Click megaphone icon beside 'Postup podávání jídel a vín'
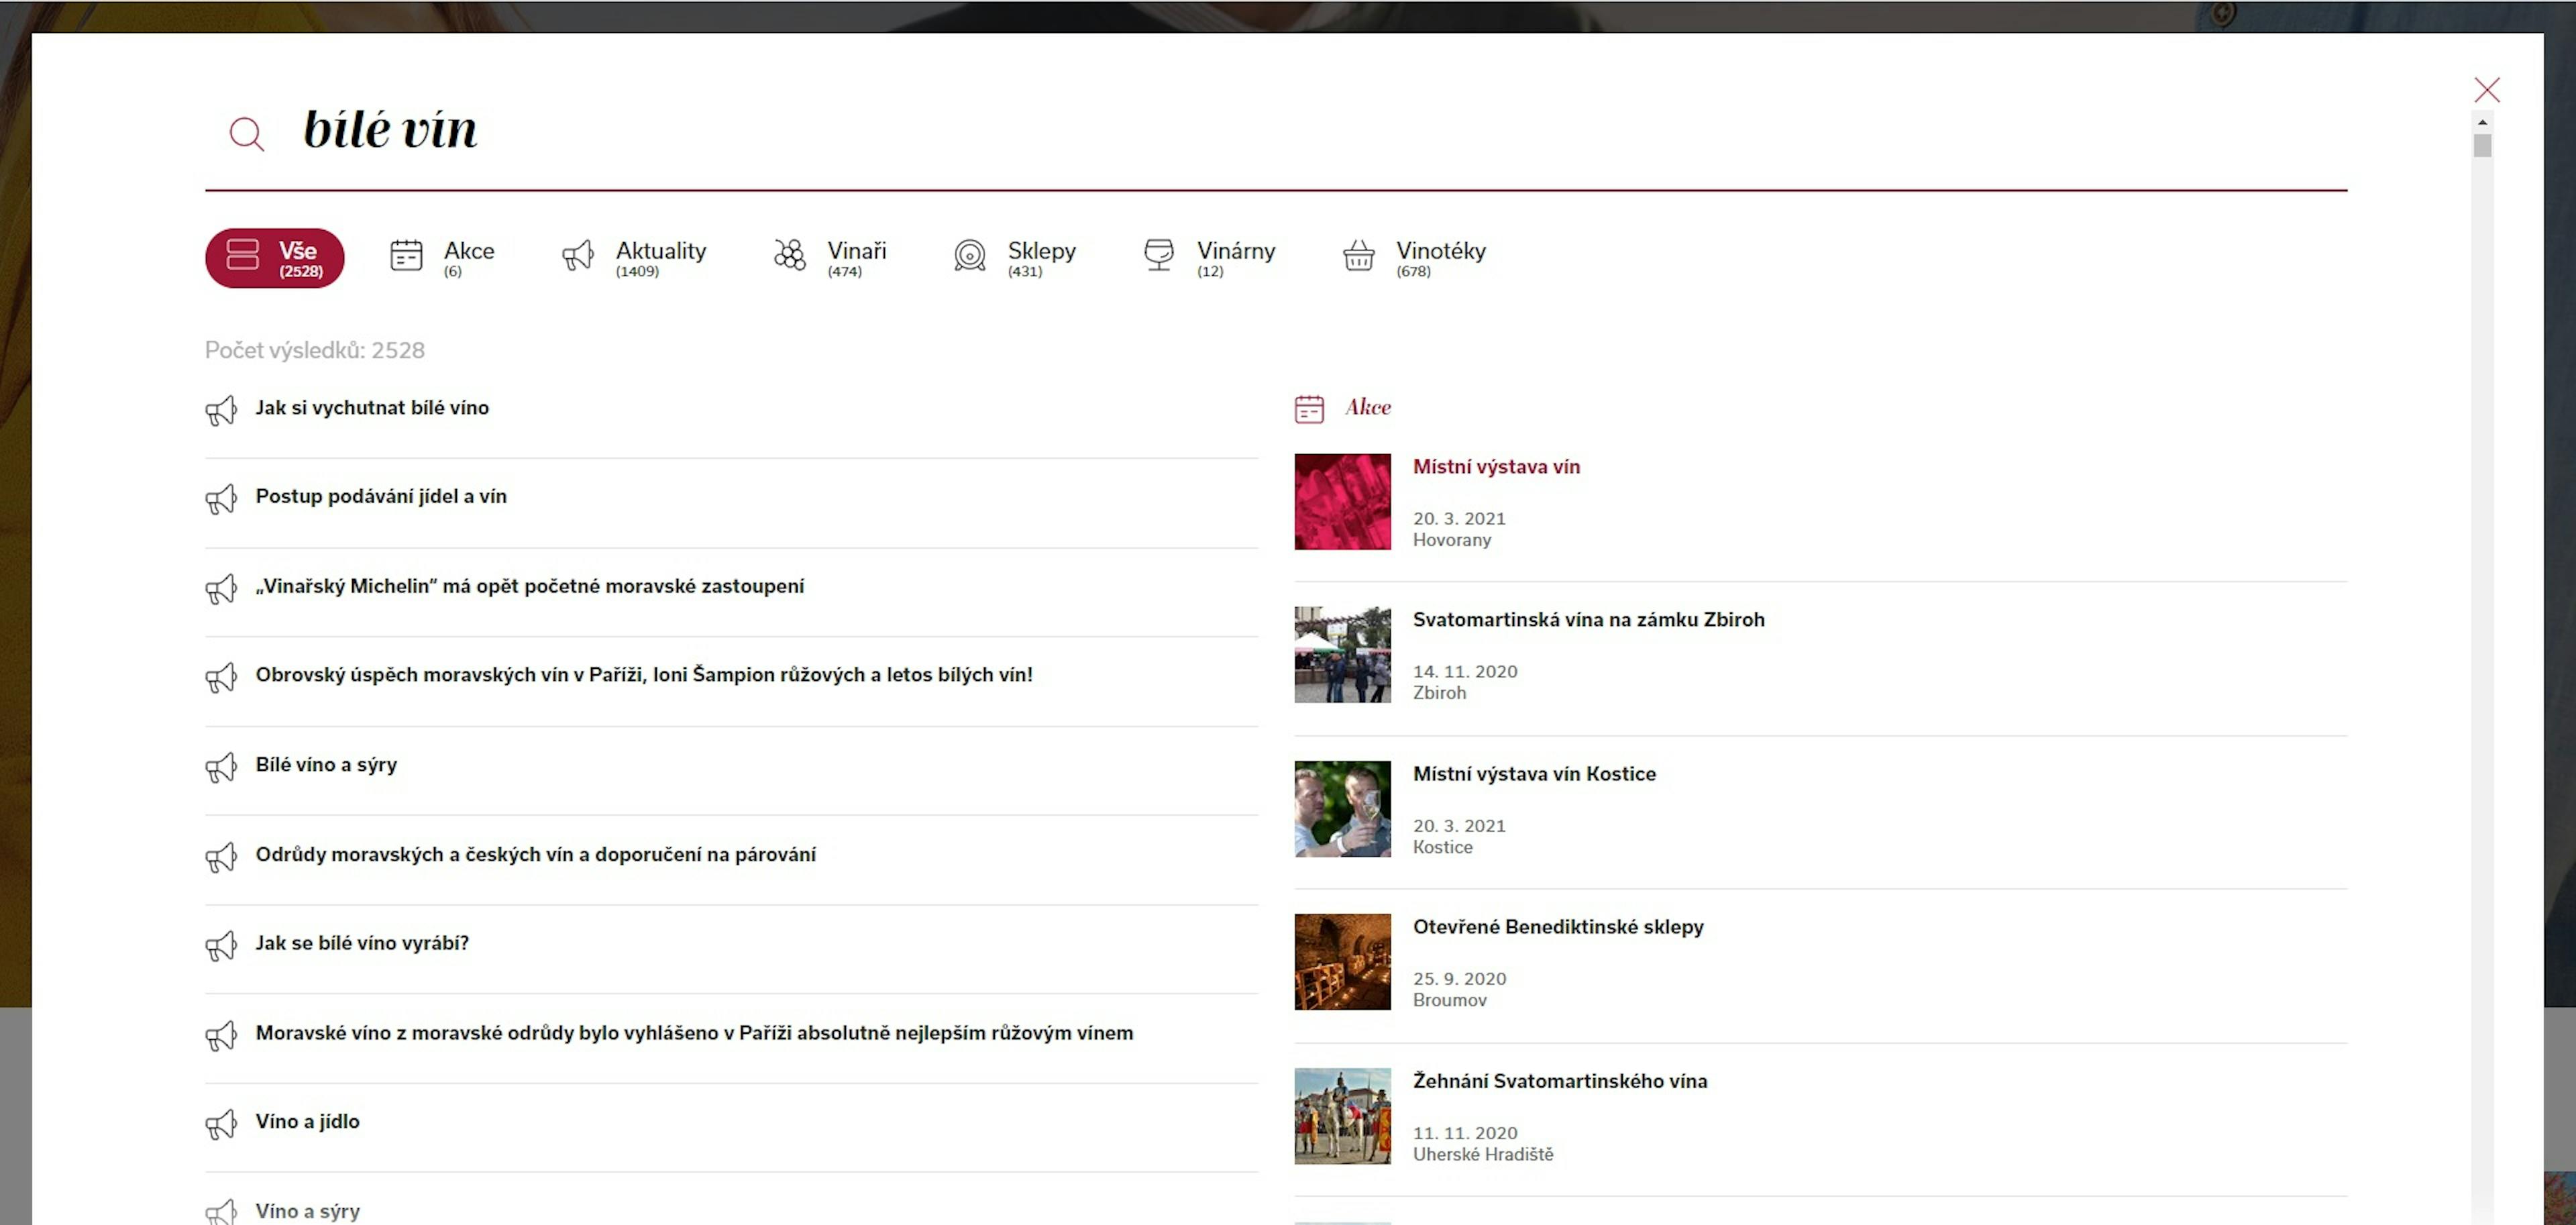 pyautogui.click(x=221, y=499)
